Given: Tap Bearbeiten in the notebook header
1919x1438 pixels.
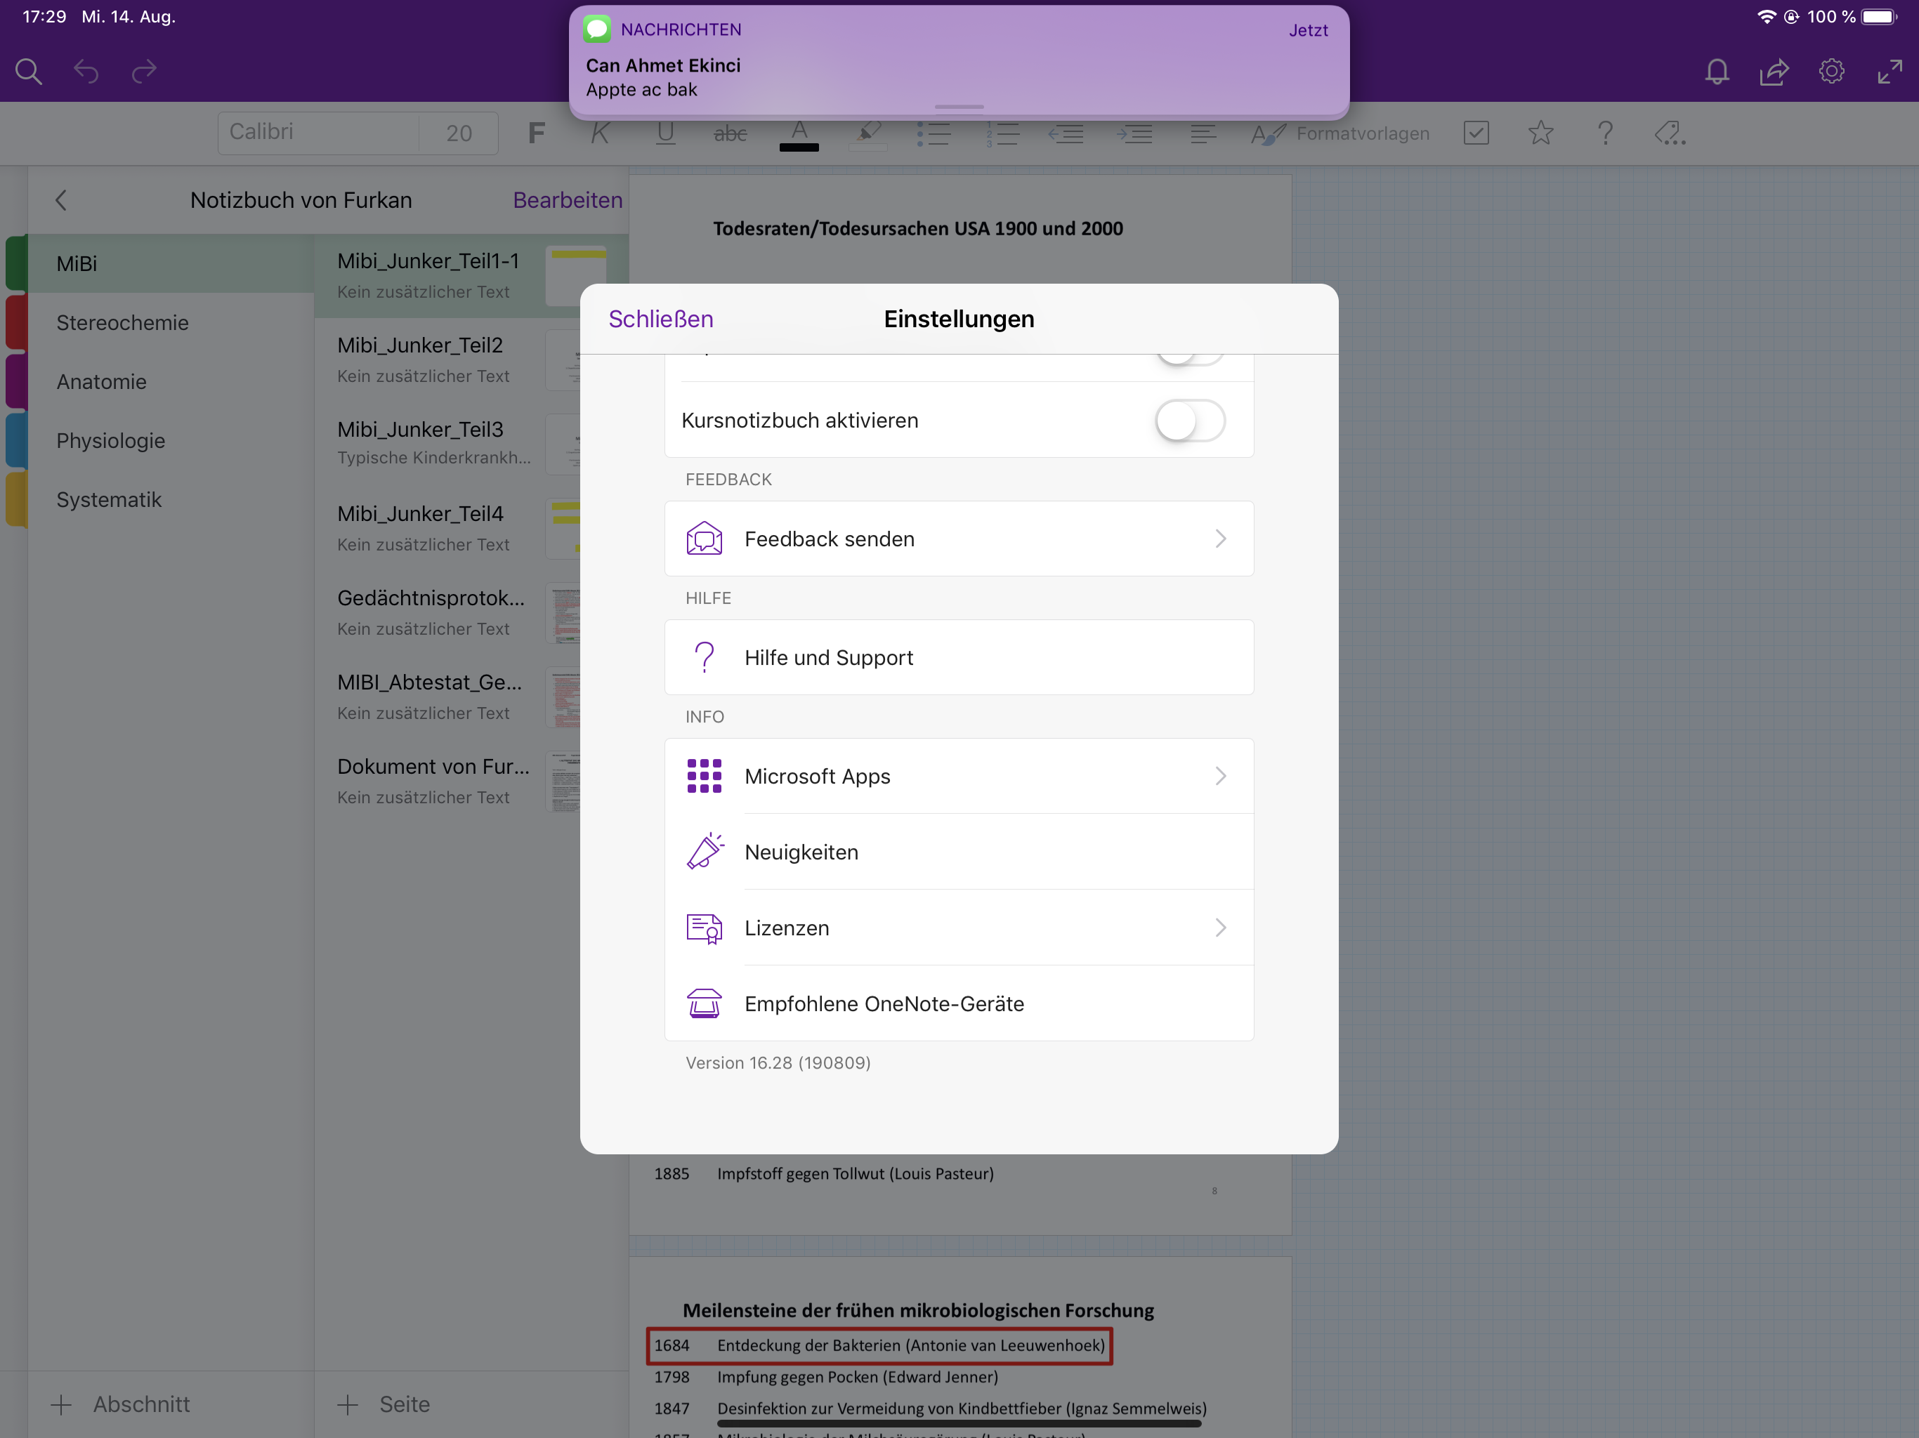Looking at the screenshot, I should pyautogui.click(x=568, y=200).
